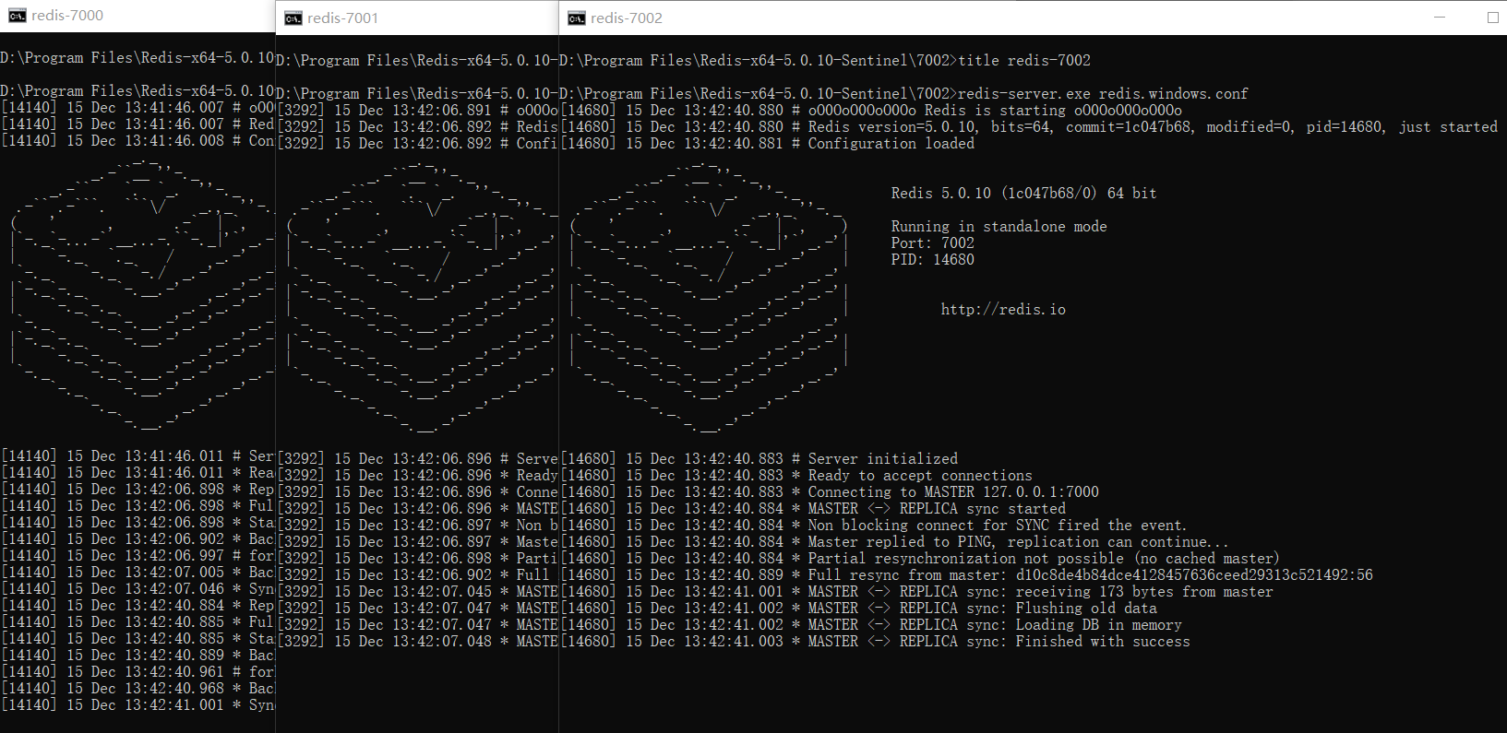
Task: Click the 13:42:06.891 log line in redis-7001
Action: [417, 111]
